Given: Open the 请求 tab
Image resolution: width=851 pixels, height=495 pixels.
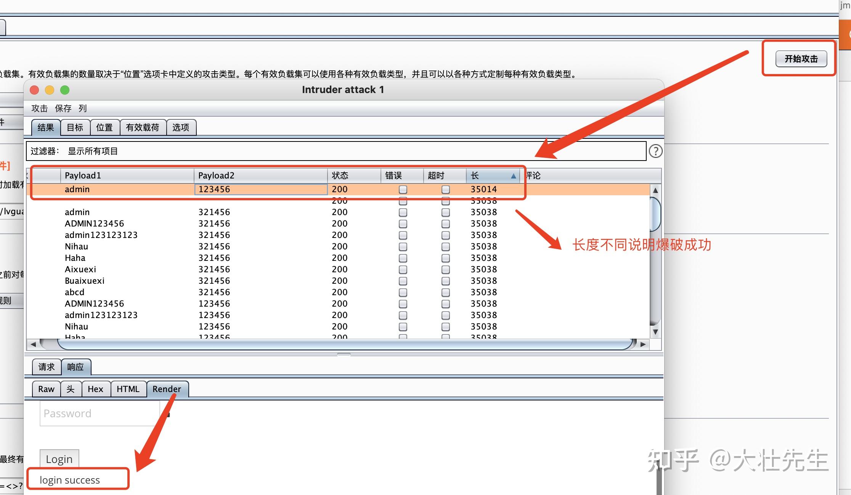Looking at the screenshot, I should click(x=47, y=367).
